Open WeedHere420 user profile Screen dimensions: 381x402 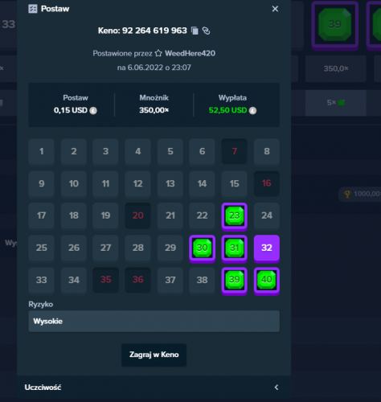pyautogui.click(x=190, y=53)
